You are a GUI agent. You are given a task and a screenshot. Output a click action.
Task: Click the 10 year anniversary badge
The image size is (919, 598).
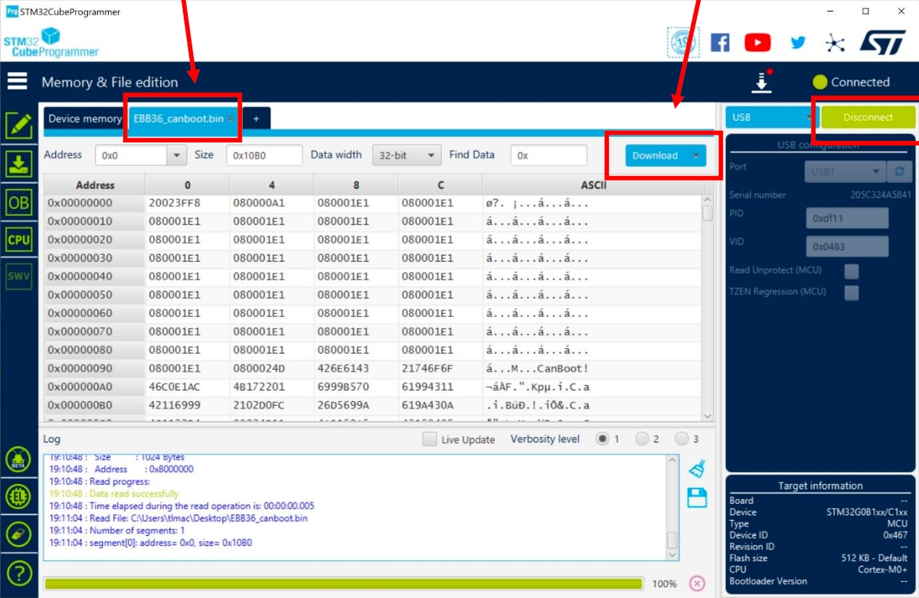(x=683, y=42)
